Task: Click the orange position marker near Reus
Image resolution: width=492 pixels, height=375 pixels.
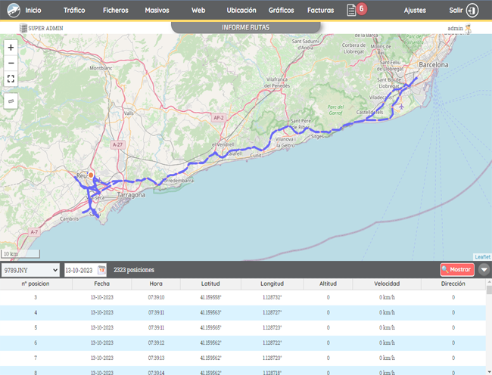Action: pyautogui.click(x=91, y=175)
